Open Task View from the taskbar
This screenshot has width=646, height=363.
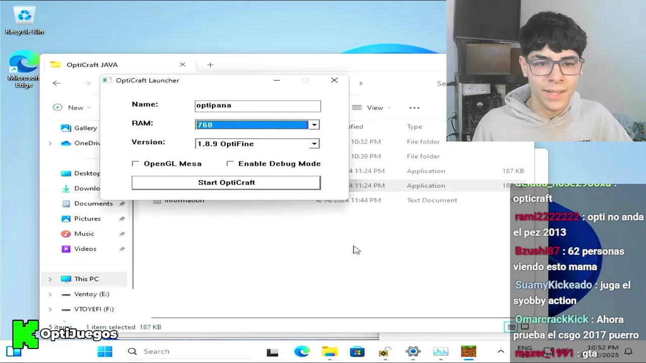(273, 352)
